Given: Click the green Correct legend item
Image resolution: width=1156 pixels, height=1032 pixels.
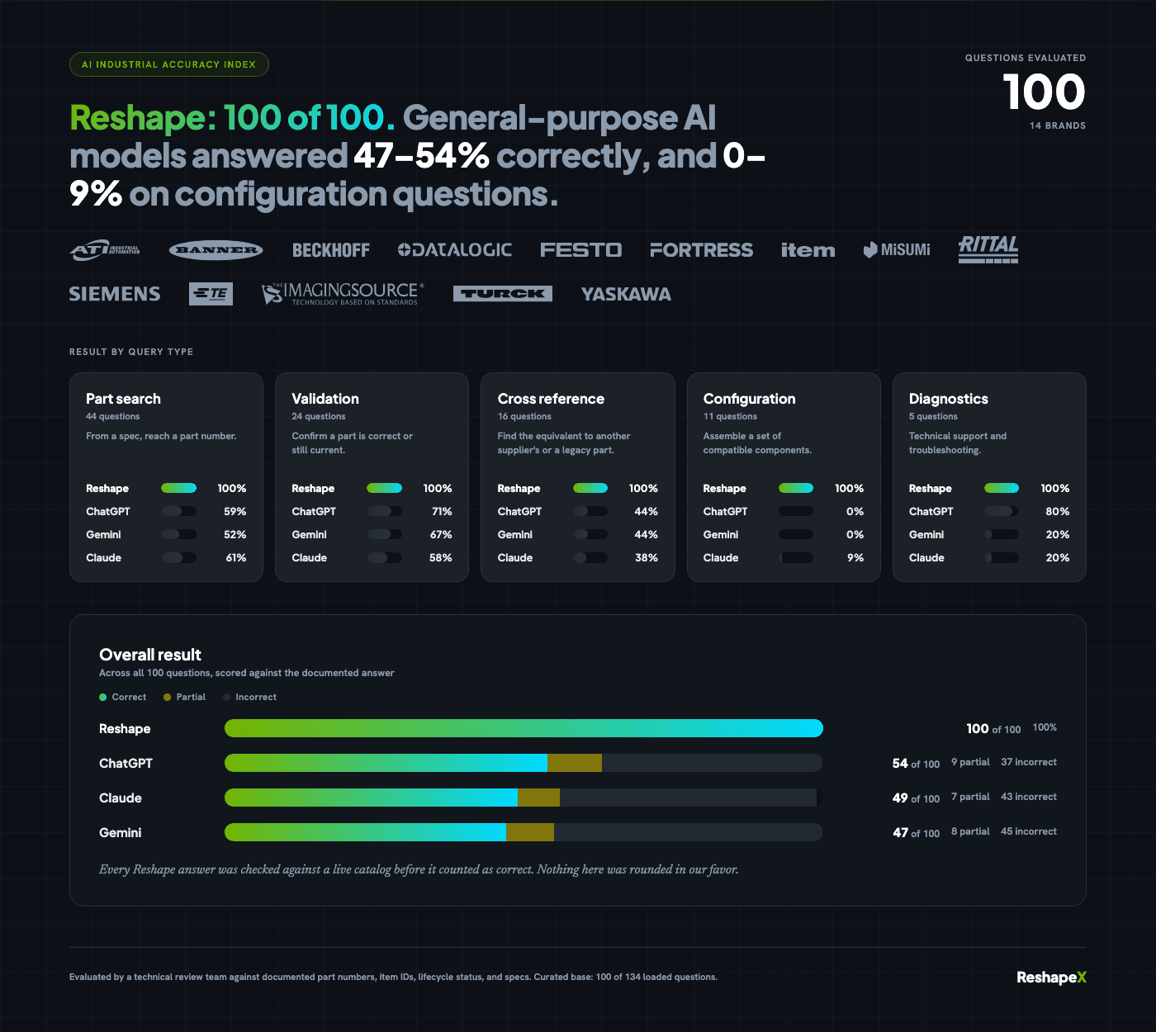Looking at the screenshot, I should pos(122,697).
